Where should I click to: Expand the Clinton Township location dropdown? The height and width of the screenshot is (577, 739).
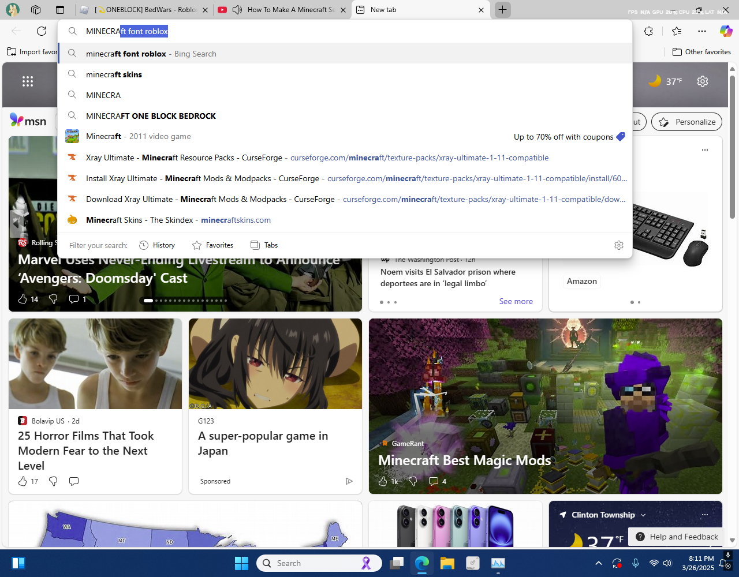[x=643, y=515]
